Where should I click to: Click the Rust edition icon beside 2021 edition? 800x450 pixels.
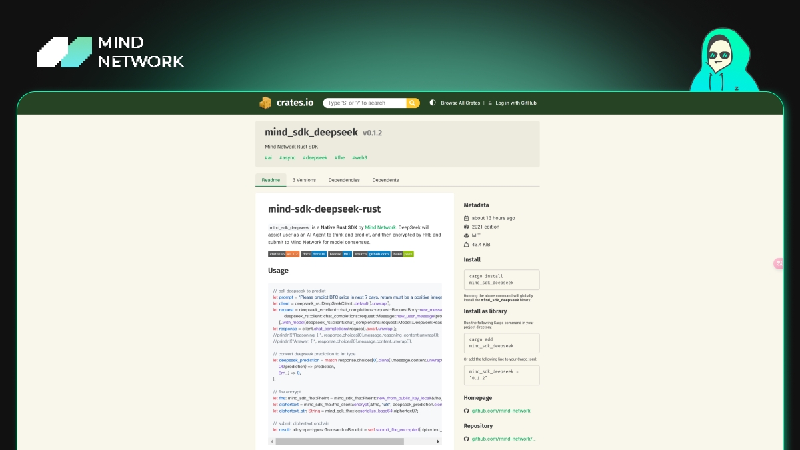click(467, 227)
